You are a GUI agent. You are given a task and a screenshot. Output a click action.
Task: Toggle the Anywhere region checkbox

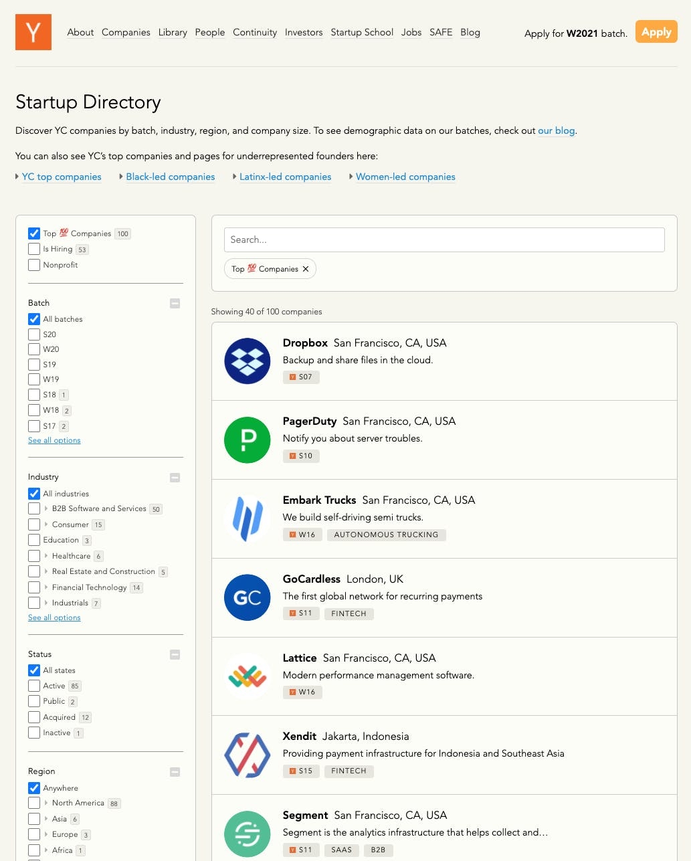coord(34,788)
